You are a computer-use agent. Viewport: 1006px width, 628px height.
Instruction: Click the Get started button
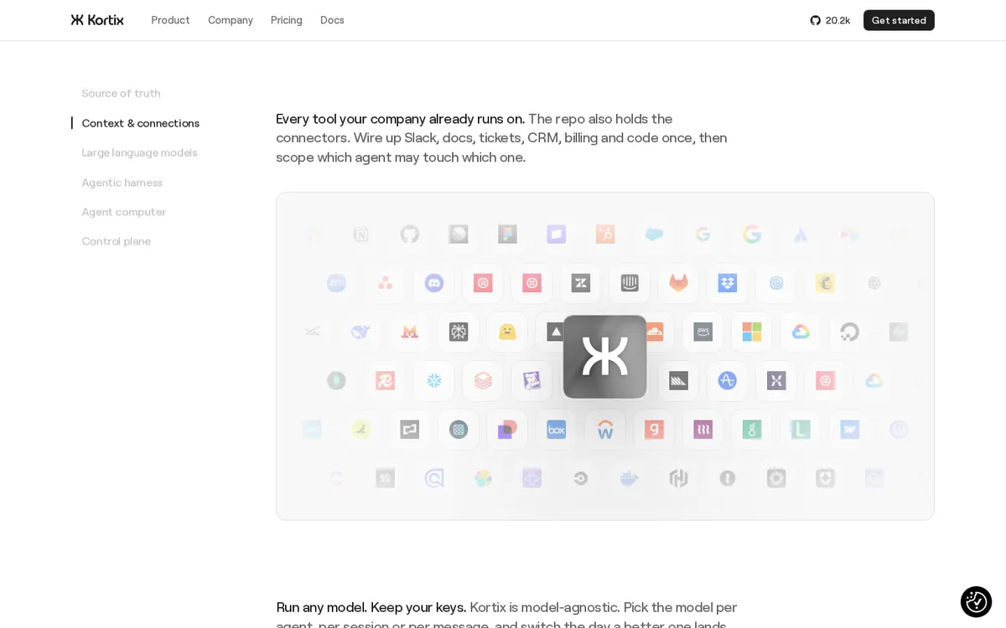tap(899, 20)
